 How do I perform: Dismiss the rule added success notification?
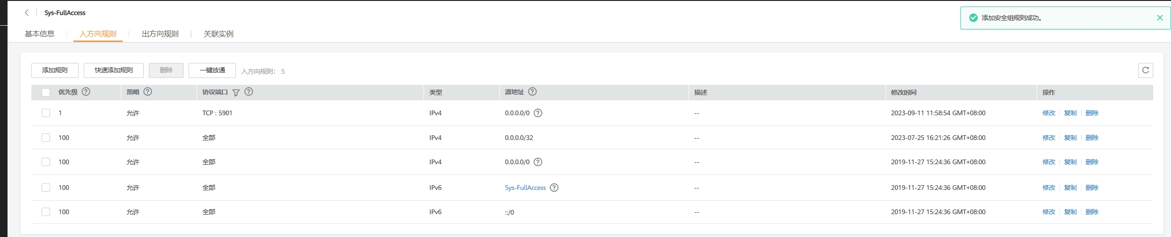pos(1160,18)
